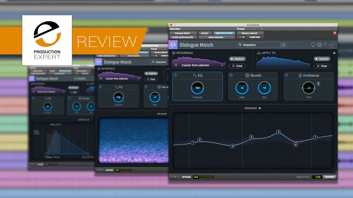Click the EQ module waveform icon

coord(195,75)
